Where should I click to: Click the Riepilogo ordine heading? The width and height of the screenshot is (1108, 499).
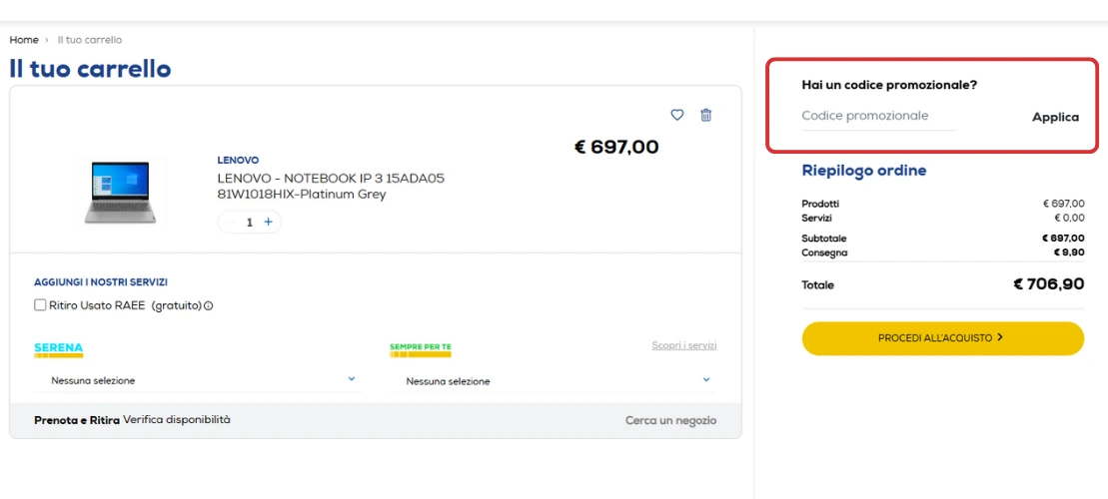click(864, 170)
